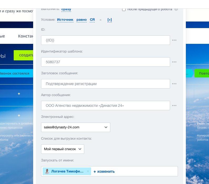
Task: Click the Подтверждение регистрации title input field
Action: coord(105,84)
